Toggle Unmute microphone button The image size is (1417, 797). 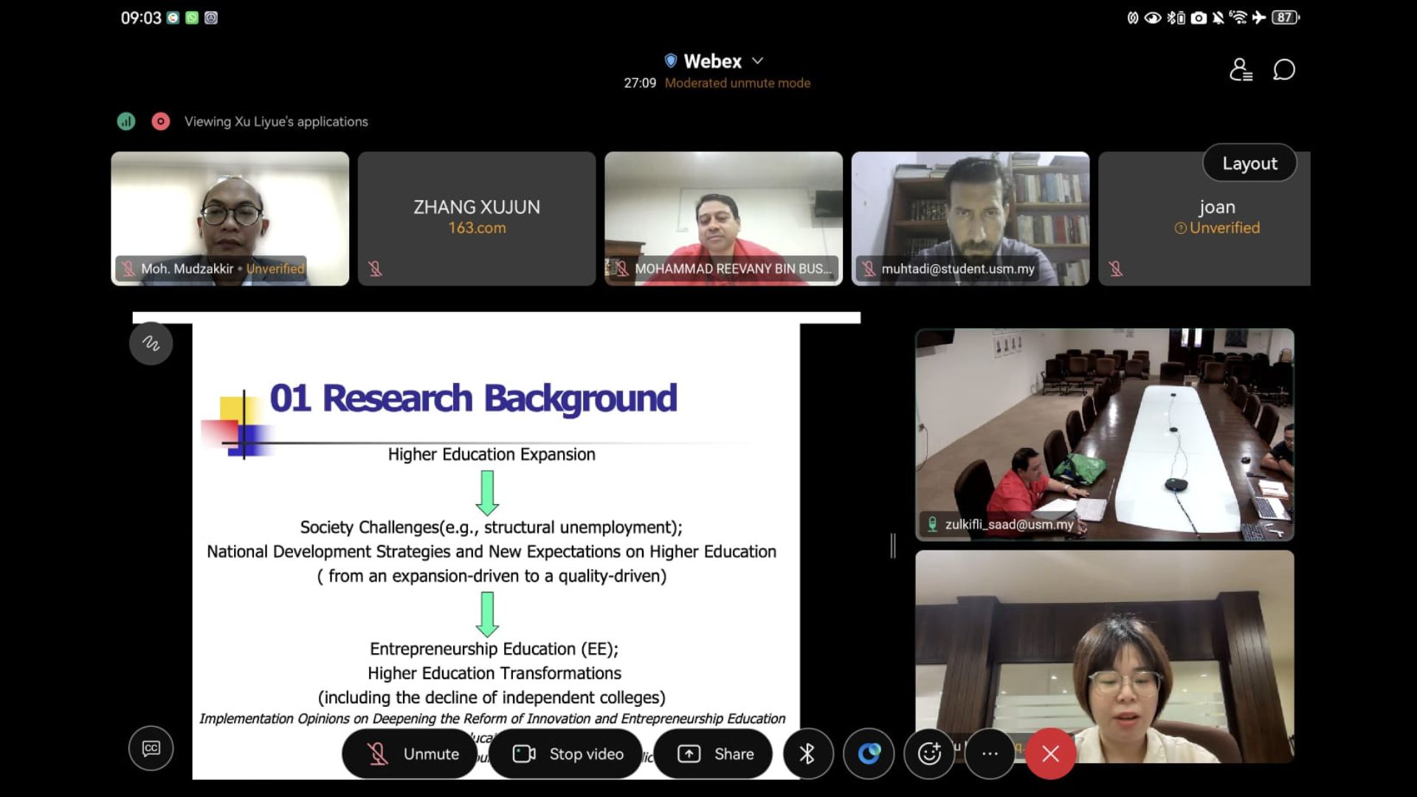(410, 753)
